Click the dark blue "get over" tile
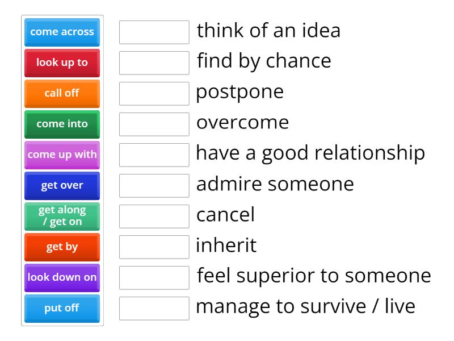 pos(62,185)
